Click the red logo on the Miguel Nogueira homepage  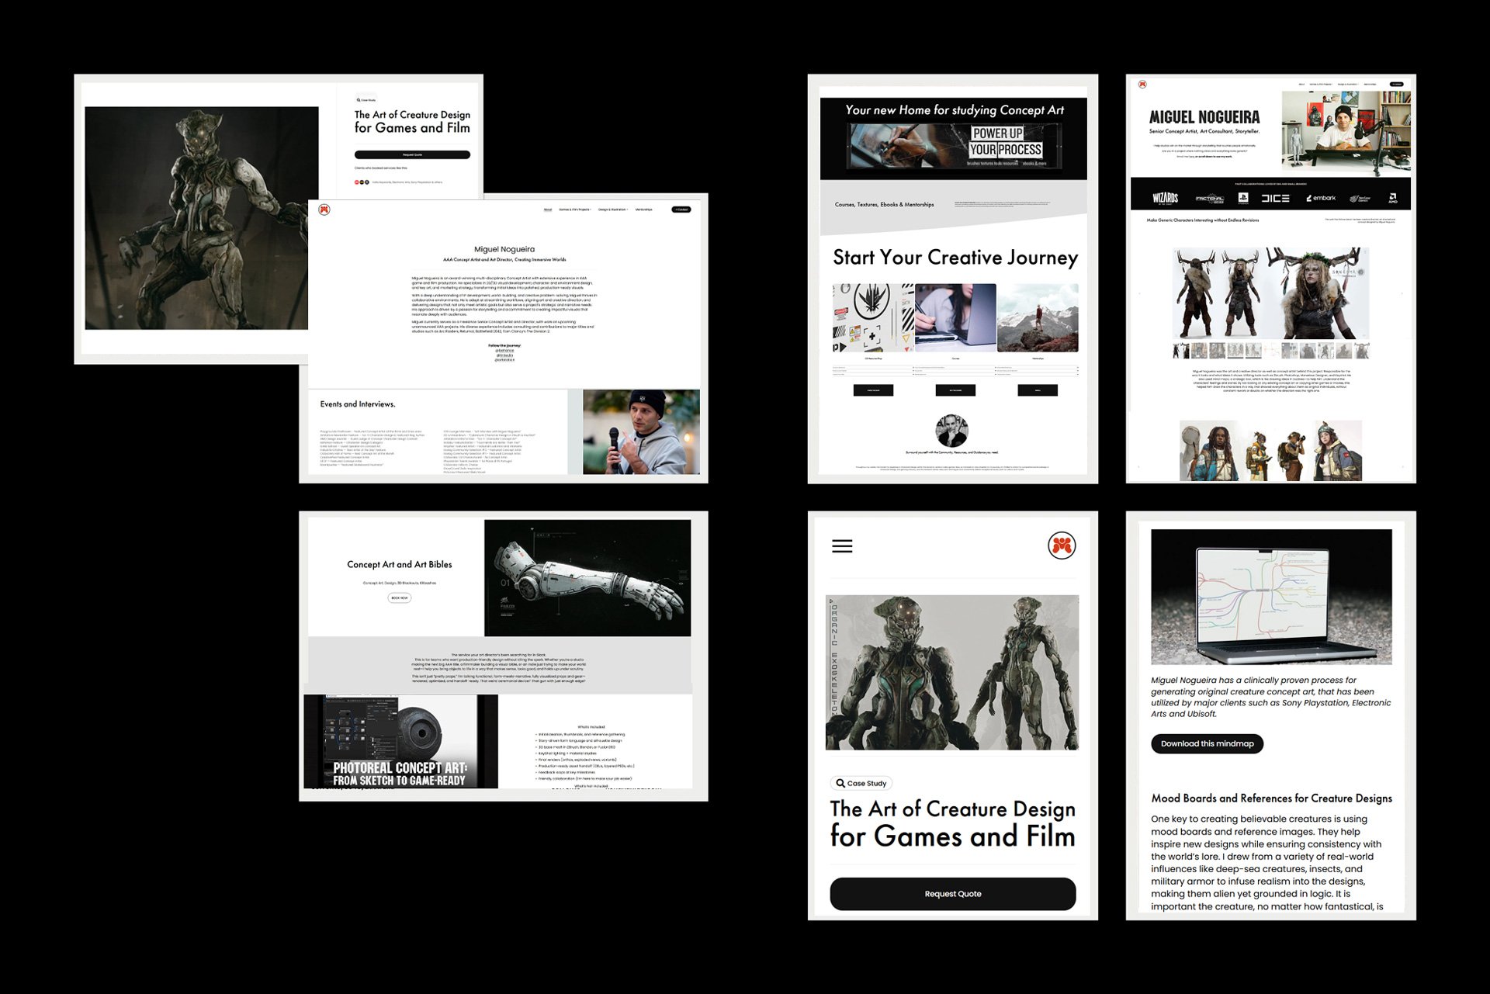tap(1142, 85)
